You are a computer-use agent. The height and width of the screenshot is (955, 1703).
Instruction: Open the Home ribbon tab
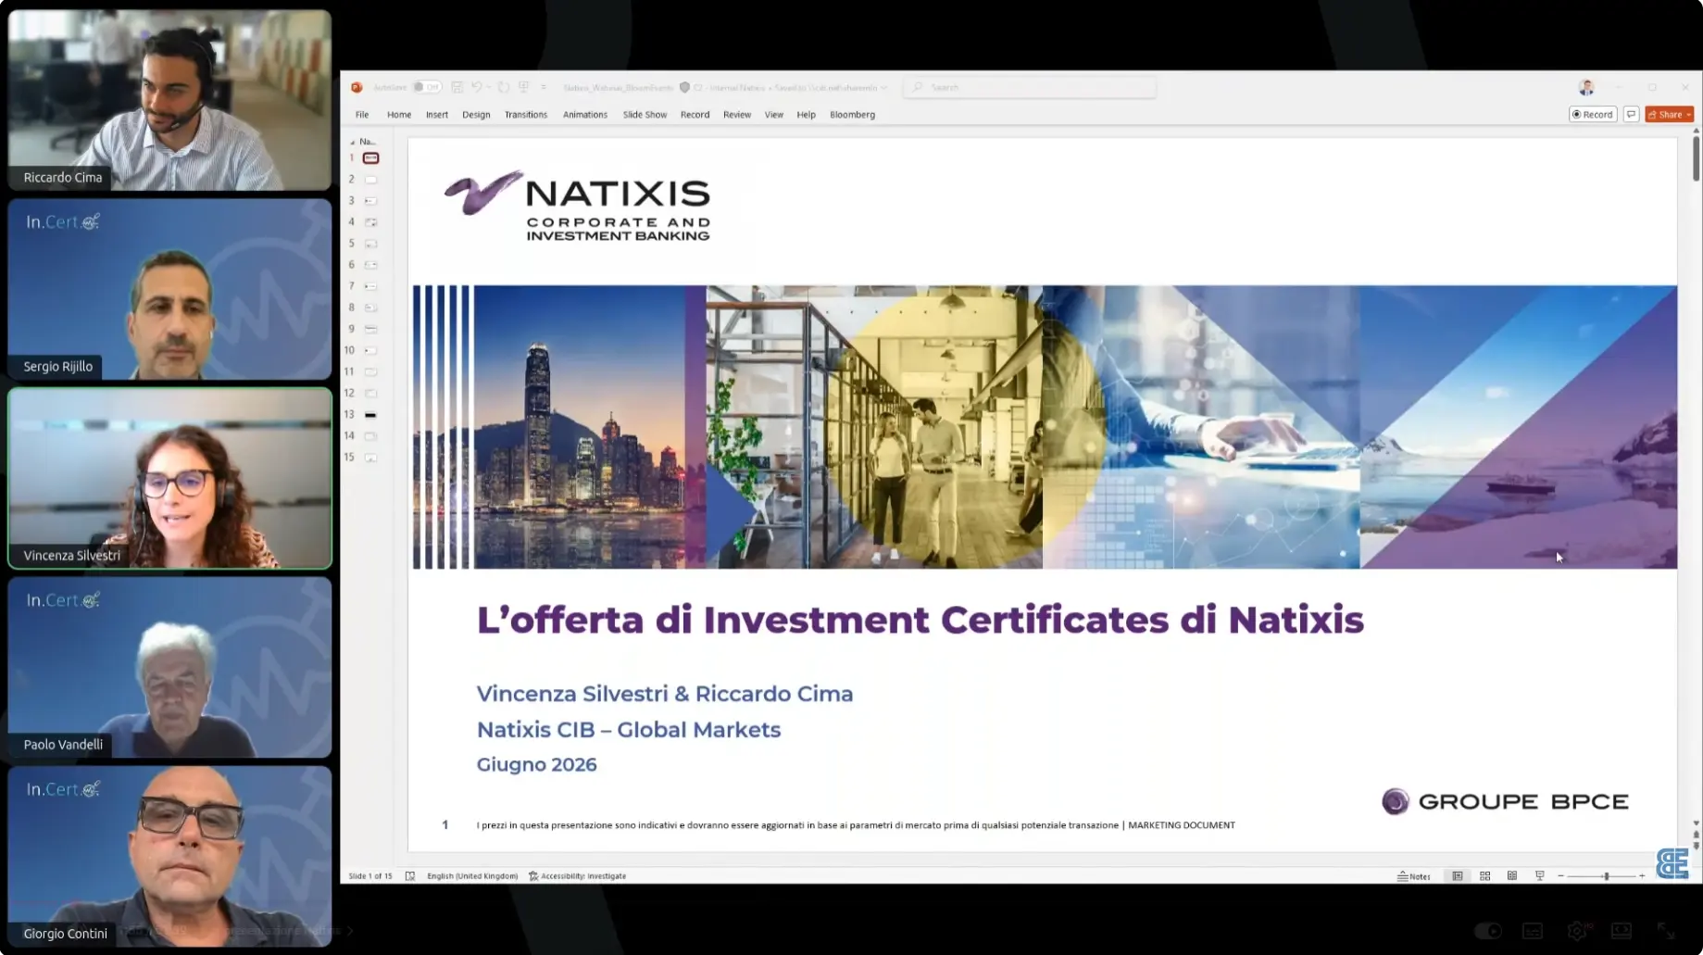399,115
